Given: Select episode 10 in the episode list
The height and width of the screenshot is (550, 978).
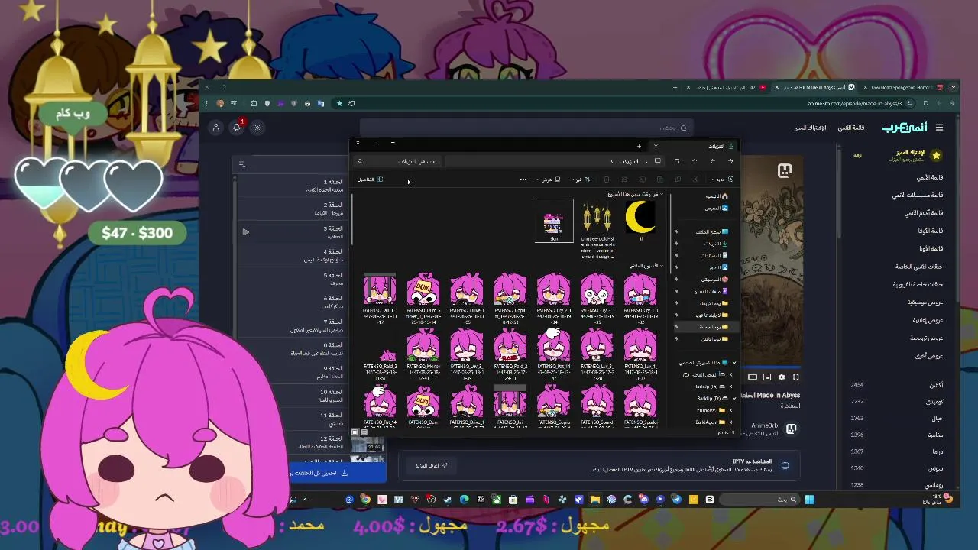Looking at the screenshot, I should (x=293, y=396).
